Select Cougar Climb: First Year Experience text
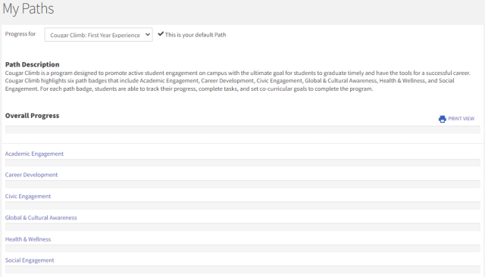This screenshot has width=485, height=277. pos(95,36)
